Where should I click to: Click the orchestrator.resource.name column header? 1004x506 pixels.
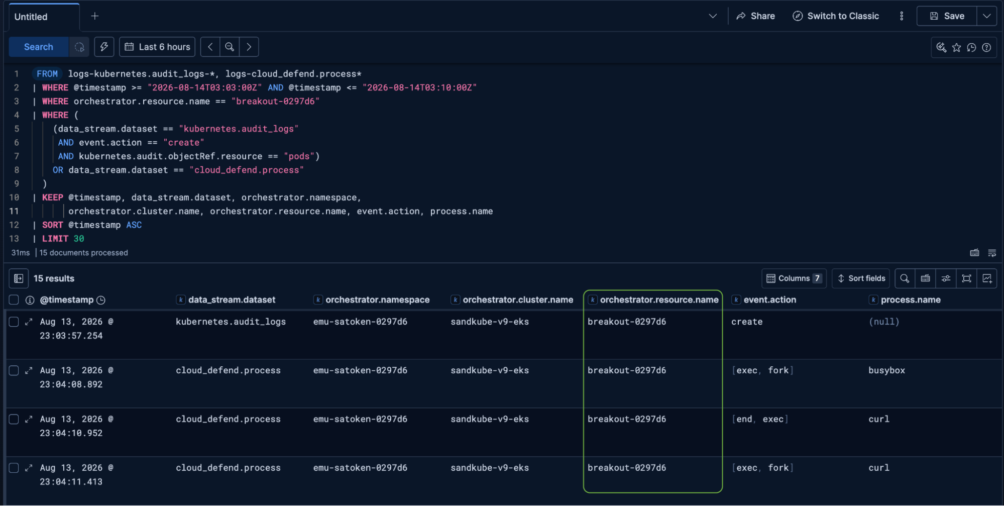coord(659,300)
